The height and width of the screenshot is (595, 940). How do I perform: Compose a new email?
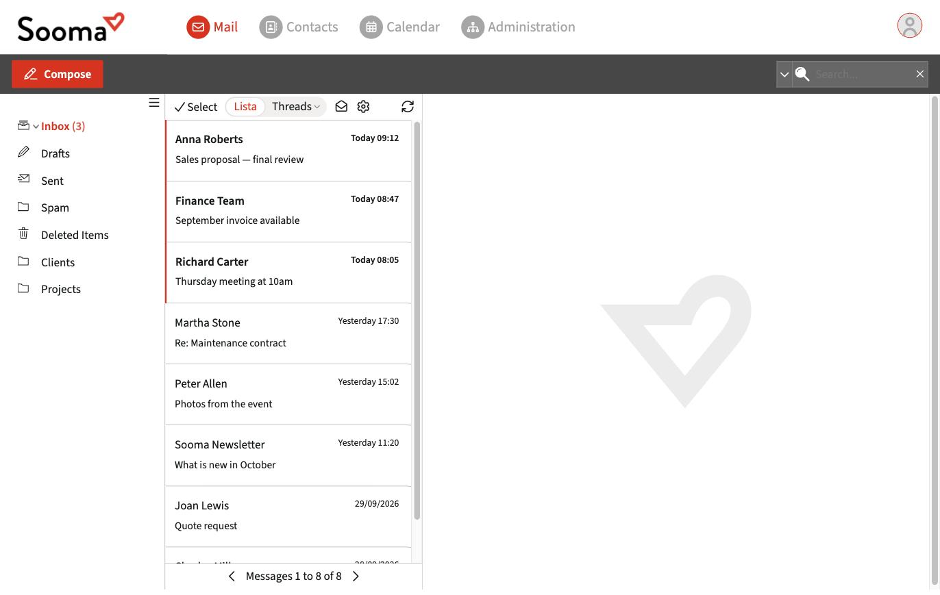coord(58,74)
